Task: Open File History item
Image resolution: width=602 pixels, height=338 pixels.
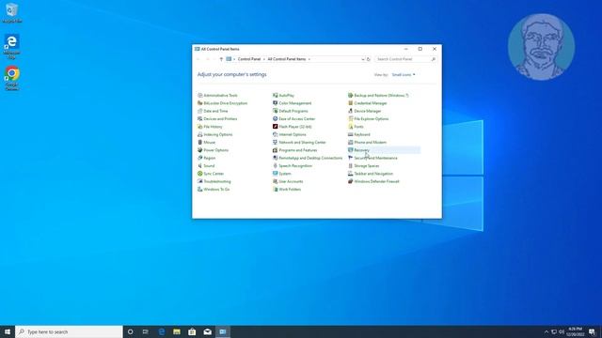Action: point(210,127)
